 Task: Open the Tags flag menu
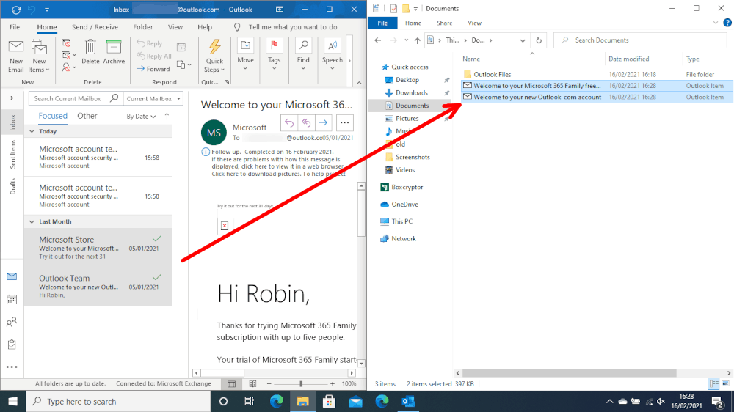coord(274,55)
